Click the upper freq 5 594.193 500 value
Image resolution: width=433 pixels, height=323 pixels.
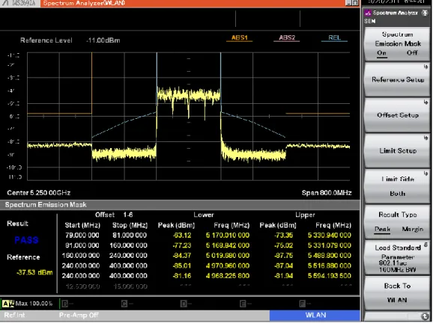coord(330,276)
